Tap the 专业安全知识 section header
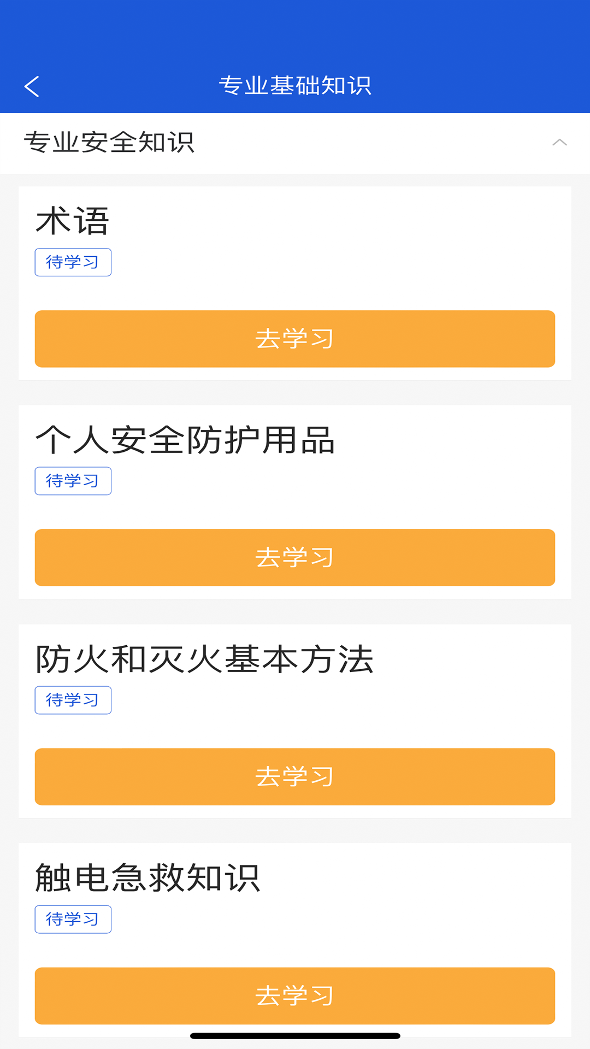590x1049 pixels. pyautogui.click(x=109, y=143)
